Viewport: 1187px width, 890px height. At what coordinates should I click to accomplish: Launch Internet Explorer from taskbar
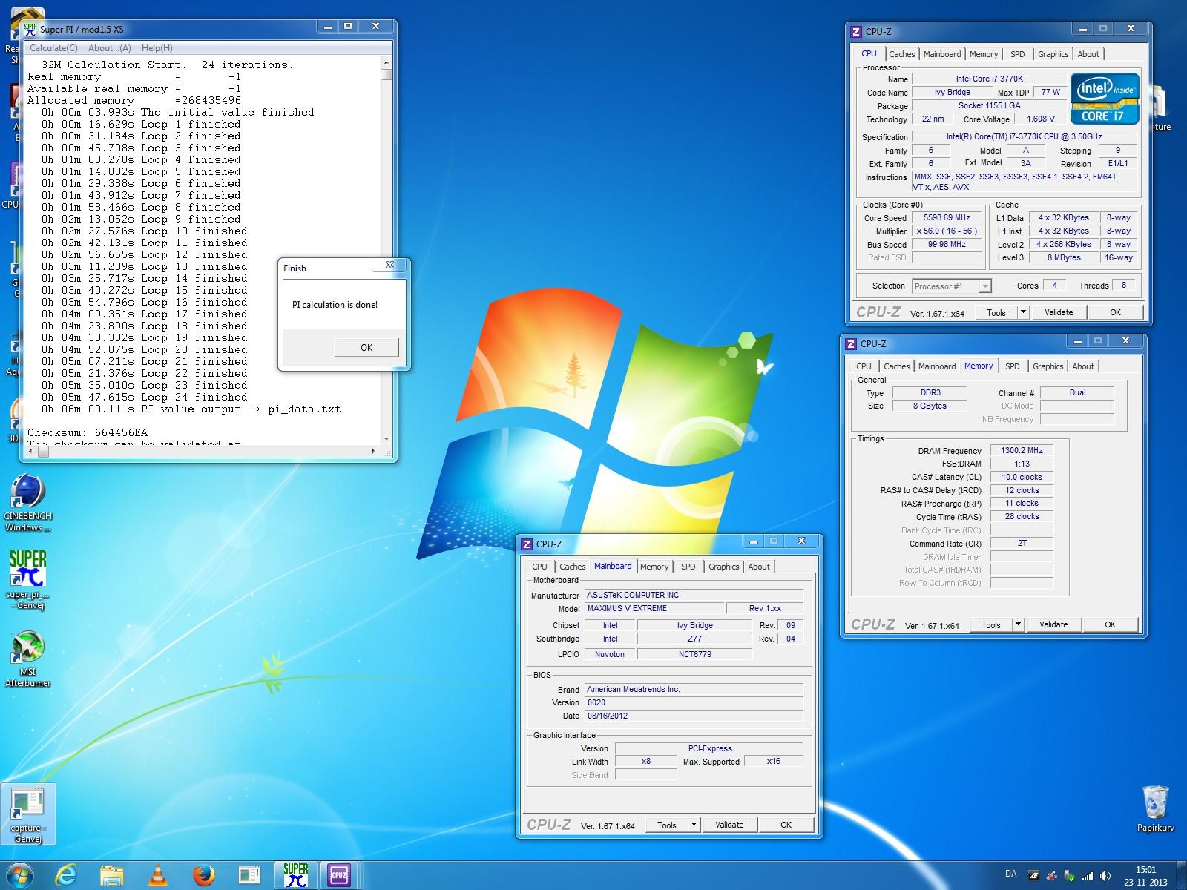(66, 876)
